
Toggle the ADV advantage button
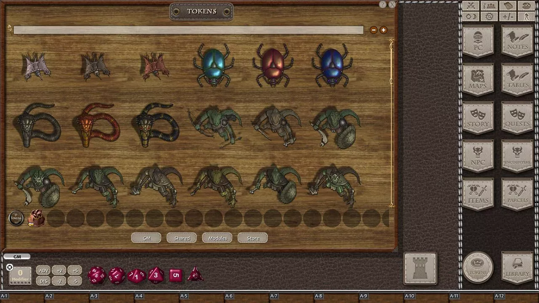[x=43, y=271]
